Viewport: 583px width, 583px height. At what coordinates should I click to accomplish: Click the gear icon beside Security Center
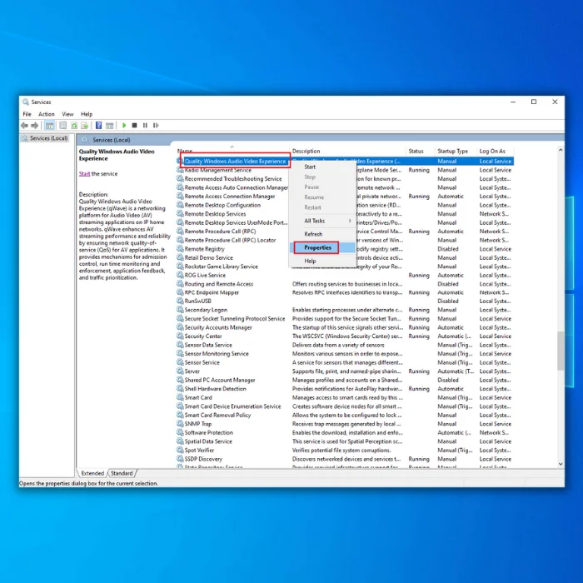(x=181, y=336)
